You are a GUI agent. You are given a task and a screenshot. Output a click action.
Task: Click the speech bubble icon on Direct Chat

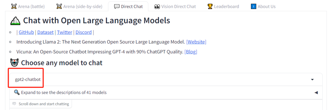(117, 6)
